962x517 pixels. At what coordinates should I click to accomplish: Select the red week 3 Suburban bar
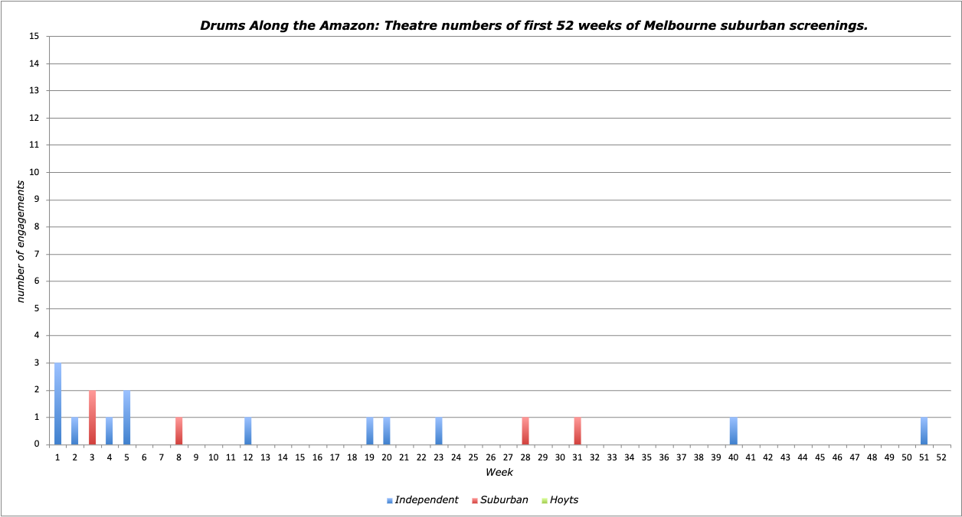93,418
